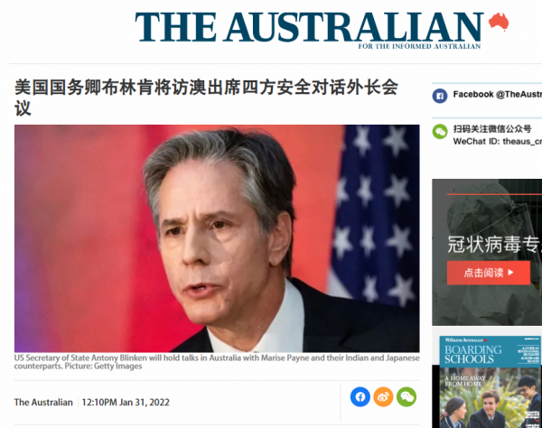Share the article using the green WeChat icon
The height and width of the screenshot is (428, 542).
tap(406, 397)
